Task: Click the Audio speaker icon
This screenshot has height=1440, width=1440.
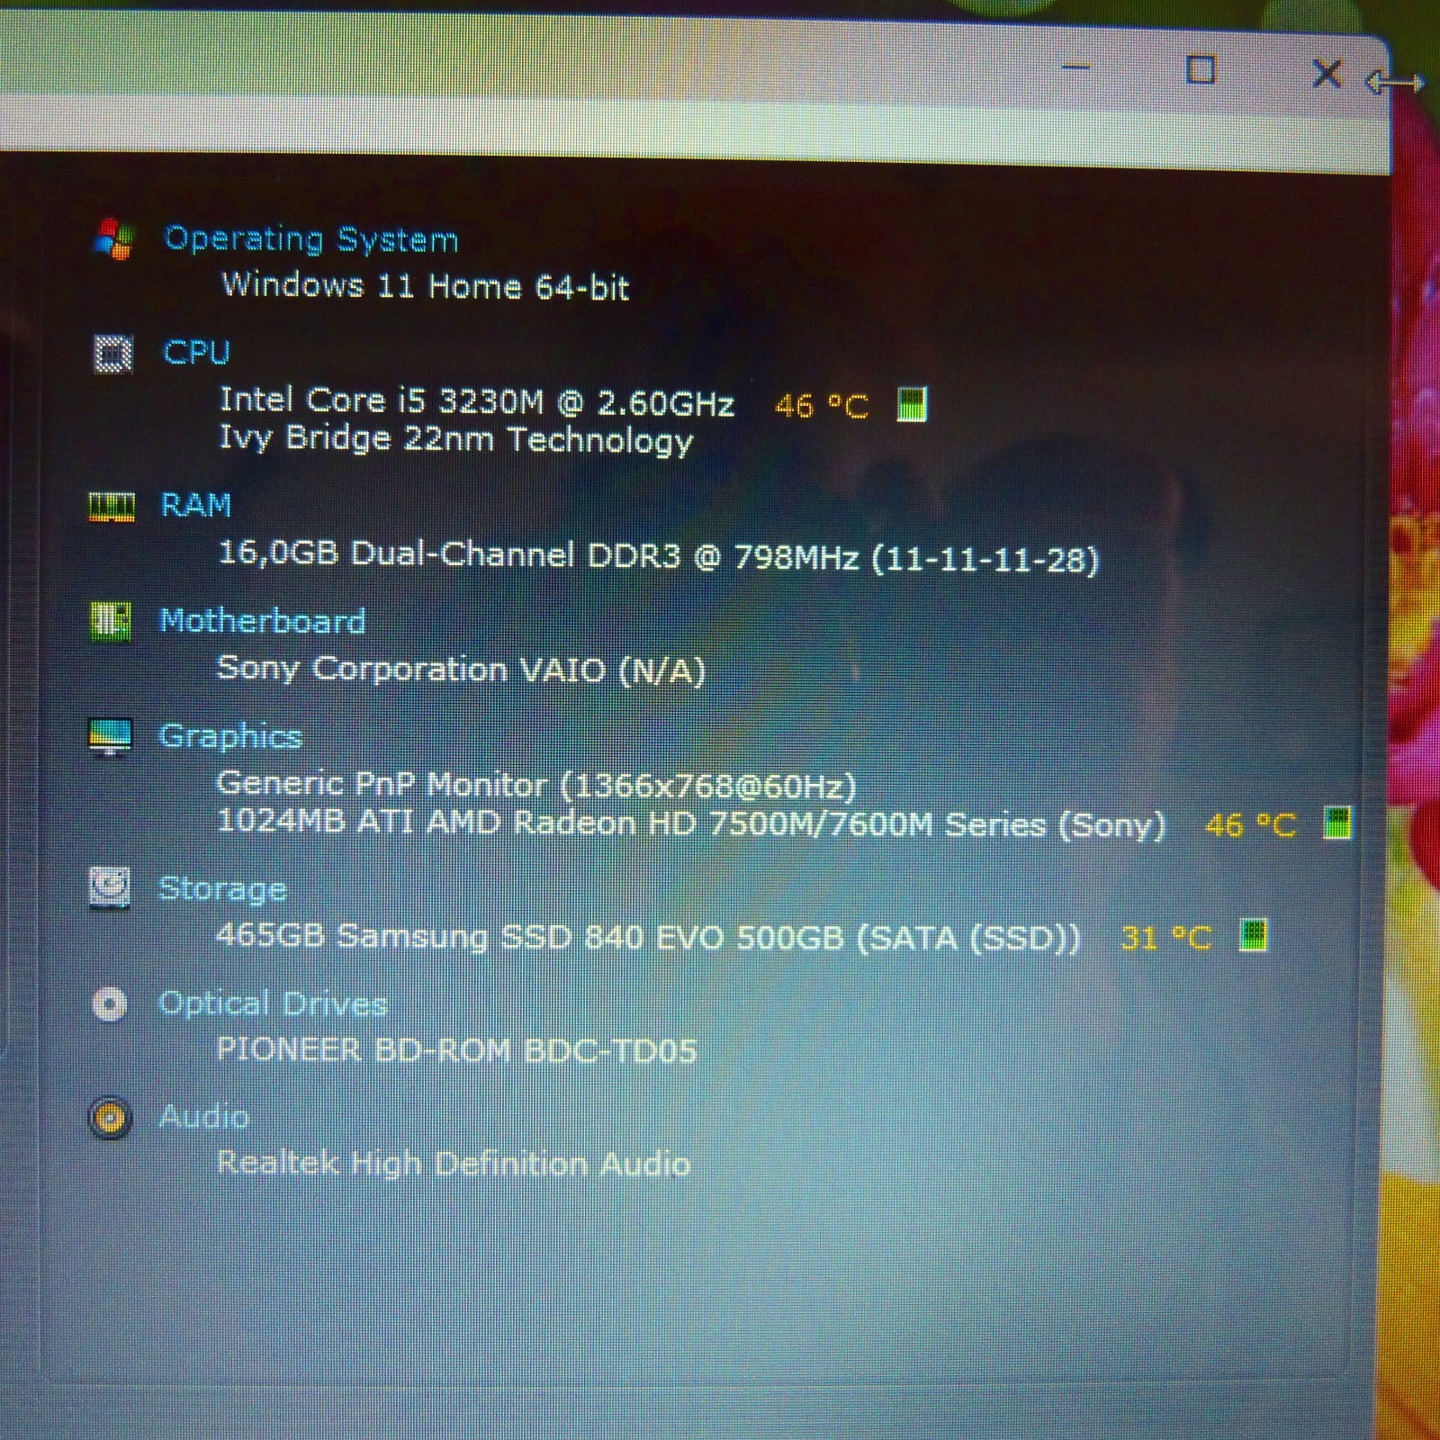Action: pos(110,1119)
